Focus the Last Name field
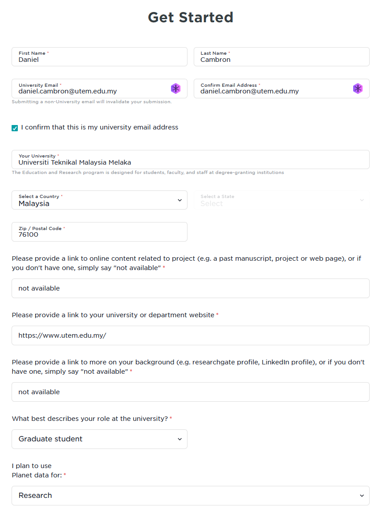The height and width of the screenshot is (513, 379). 282,57
